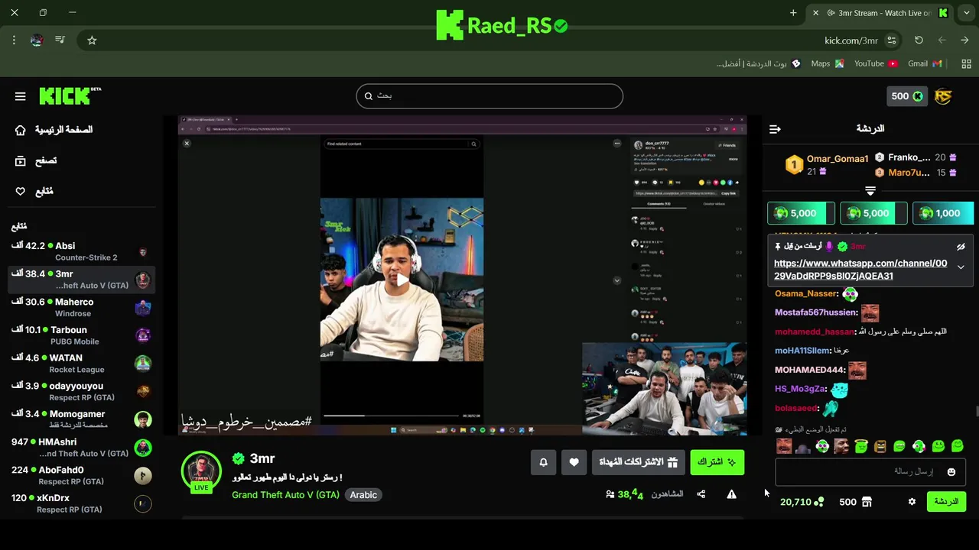Image resolution: width=979 pixels, height=550 pixels.
Task: Open the Kick hamburger sidebar menu
Action: pyautogui.click(x=21, y=96)
